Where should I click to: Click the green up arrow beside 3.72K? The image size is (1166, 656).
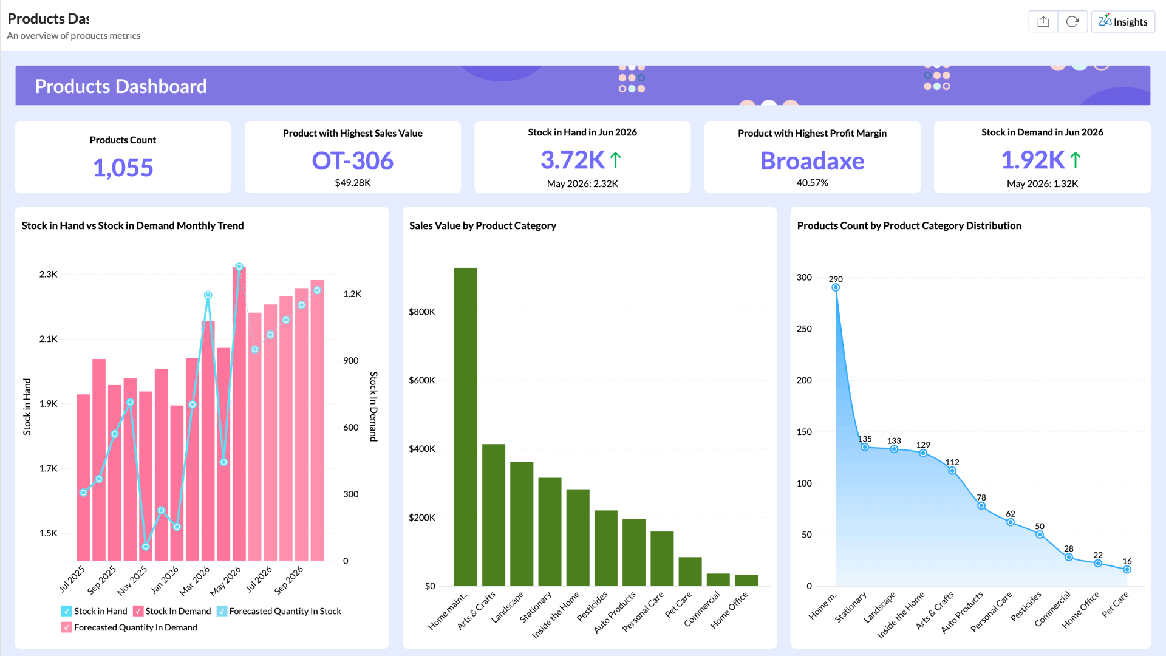pyautogui.click(x=615, y=160)
